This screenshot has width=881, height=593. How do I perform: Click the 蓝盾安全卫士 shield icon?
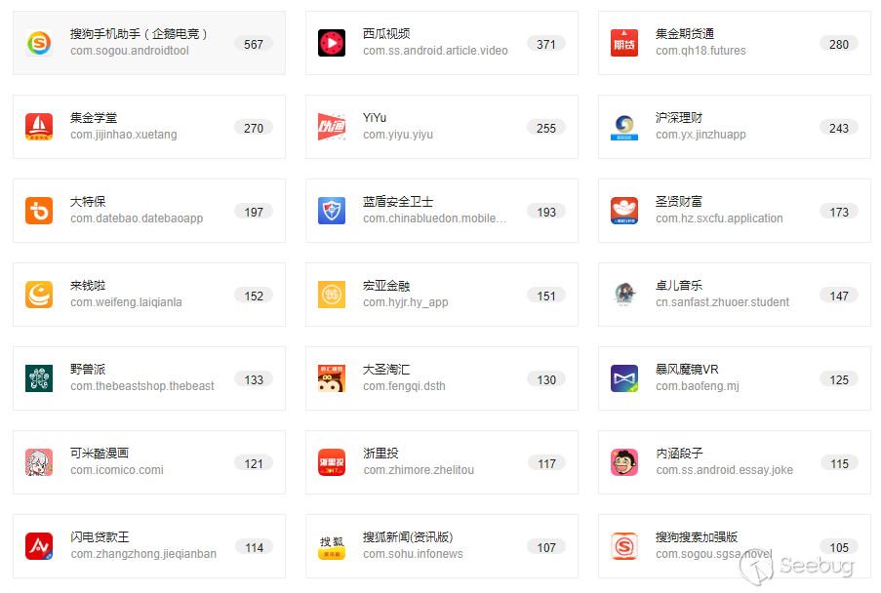tap(332, 211)
